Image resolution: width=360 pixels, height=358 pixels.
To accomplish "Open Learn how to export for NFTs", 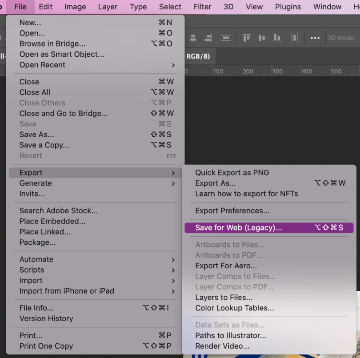I will (269, 194).
